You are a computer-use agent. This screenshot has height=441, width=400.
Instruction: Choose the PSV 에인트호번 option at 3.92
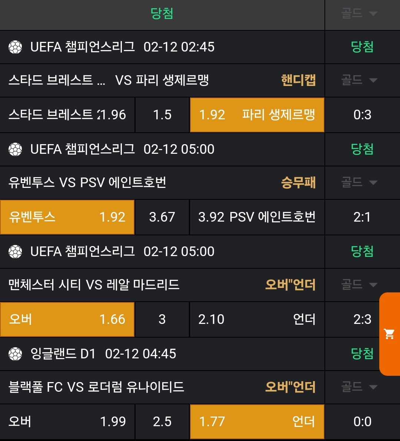[257, 217]
